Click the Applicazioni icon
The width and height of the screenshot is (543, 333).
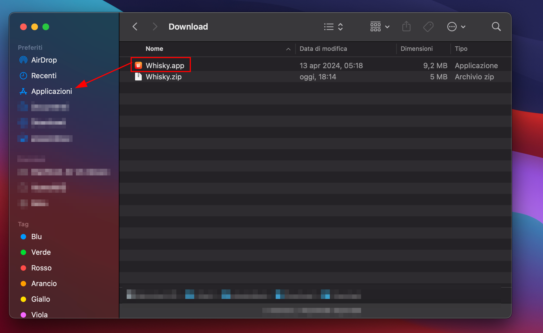click(23, 91)
